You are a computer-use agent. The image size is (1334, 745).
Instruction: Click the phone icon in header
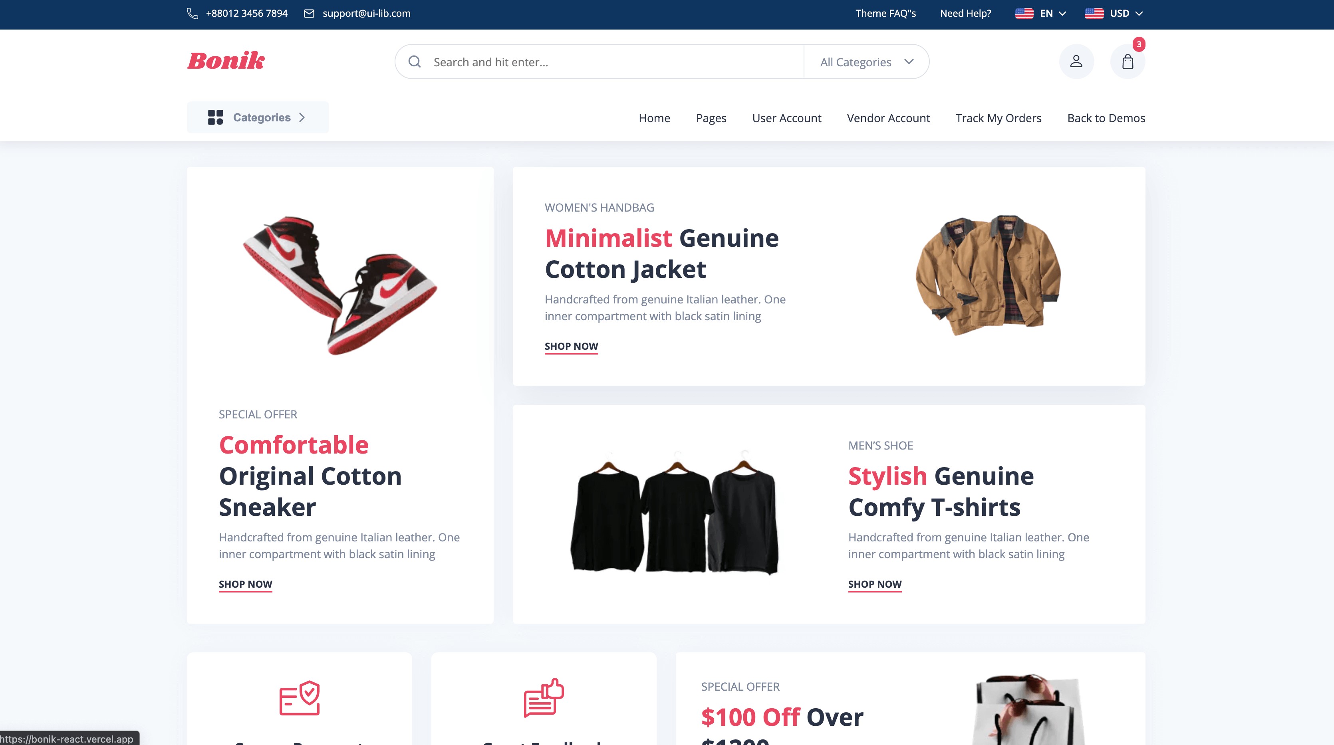tap(193, 14)
